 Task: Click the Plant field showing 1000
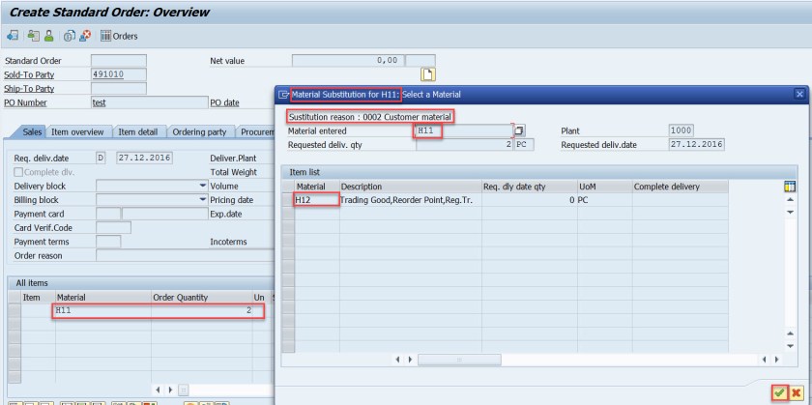click(x=681, y=130)
